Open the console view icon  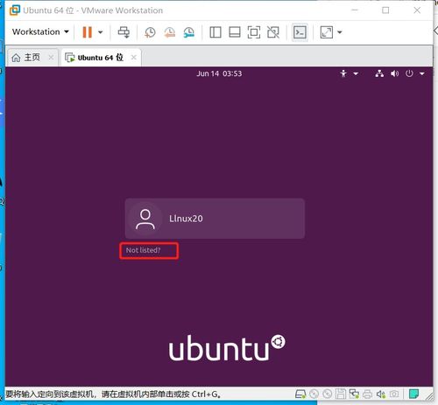(300, 32)
